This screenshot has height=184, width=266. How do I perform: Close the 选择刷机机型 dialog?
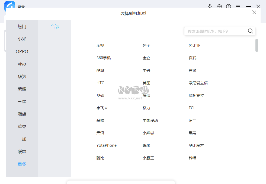(254, 12)
